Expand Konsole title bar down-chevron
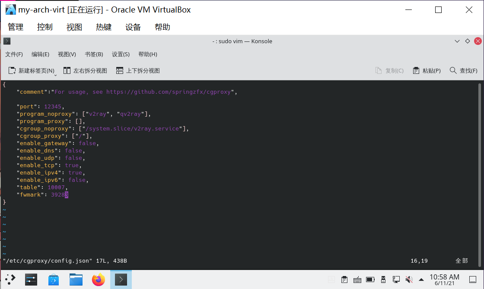 tap(457, 41)
